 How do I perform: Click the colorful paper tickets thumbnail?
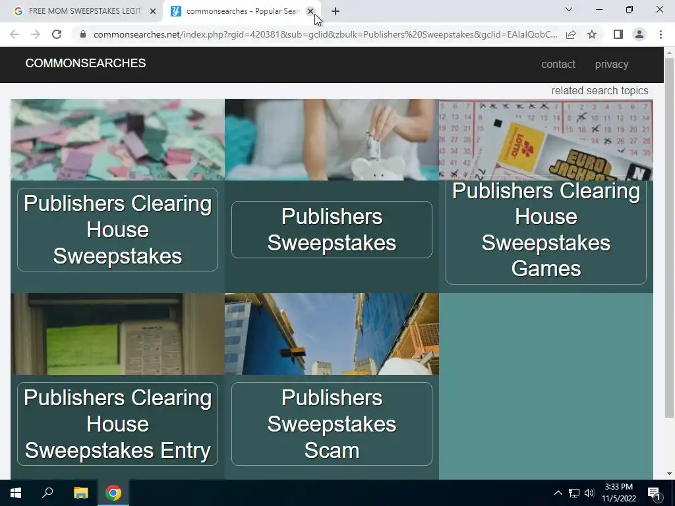[x=117, y=140]
